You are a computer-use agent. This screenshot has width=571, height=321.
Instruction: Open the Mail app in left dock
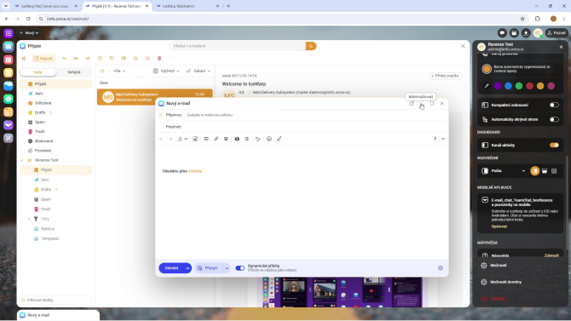coord(8,47)
